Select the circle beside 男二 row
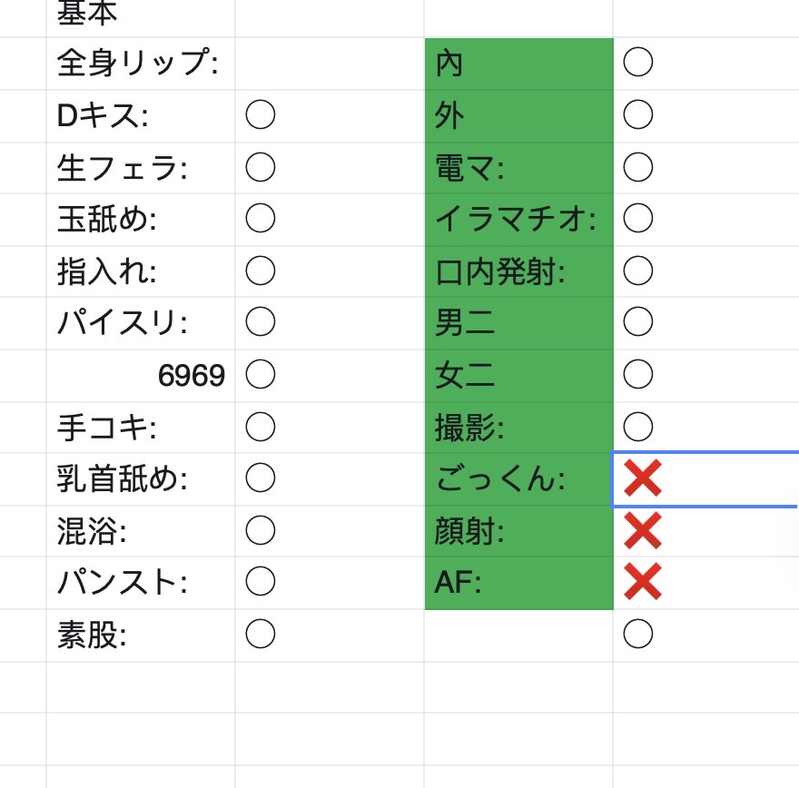Screen dimensions: 799x788 point(638,321)
